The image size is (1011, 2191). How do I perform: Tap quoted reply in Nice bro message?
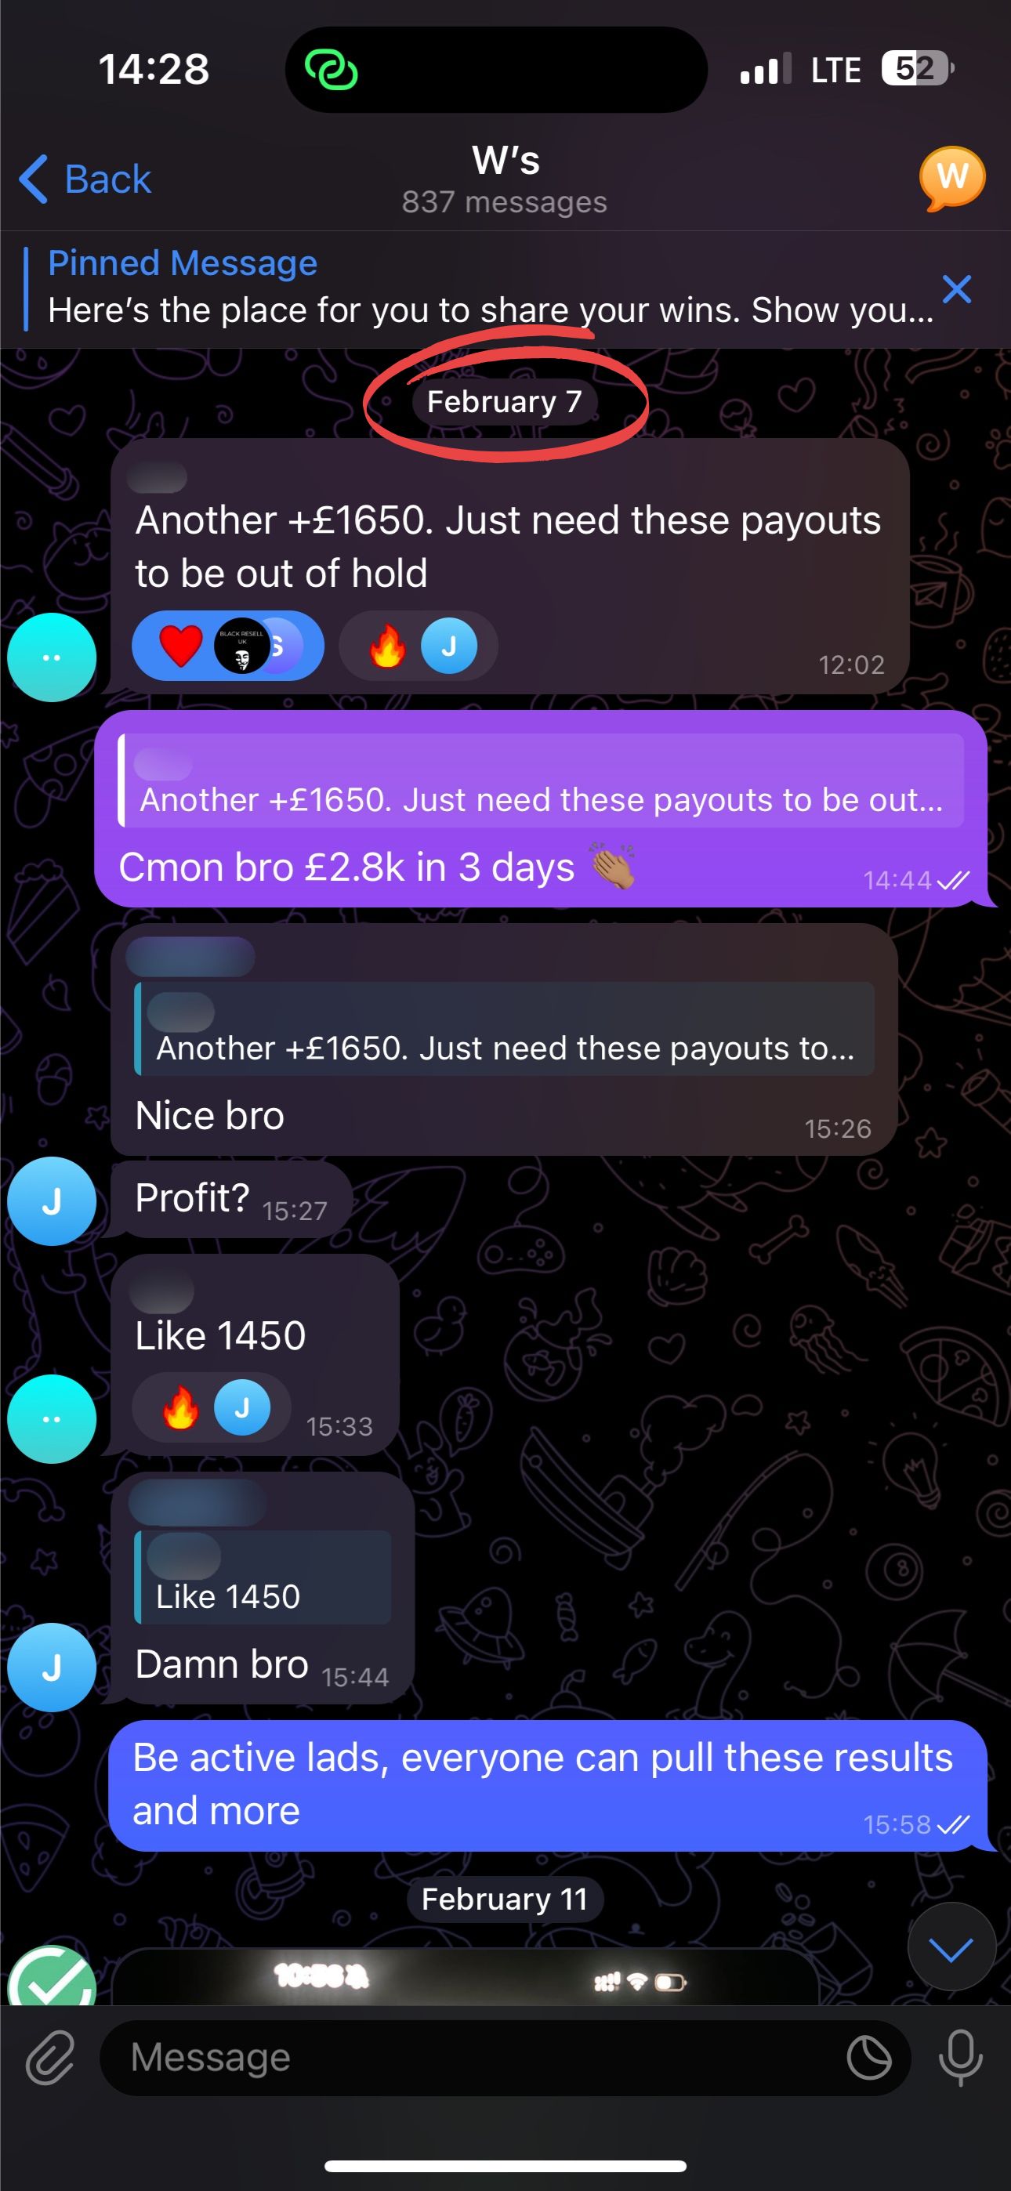pyautogui.click(x=505, y=1028)
